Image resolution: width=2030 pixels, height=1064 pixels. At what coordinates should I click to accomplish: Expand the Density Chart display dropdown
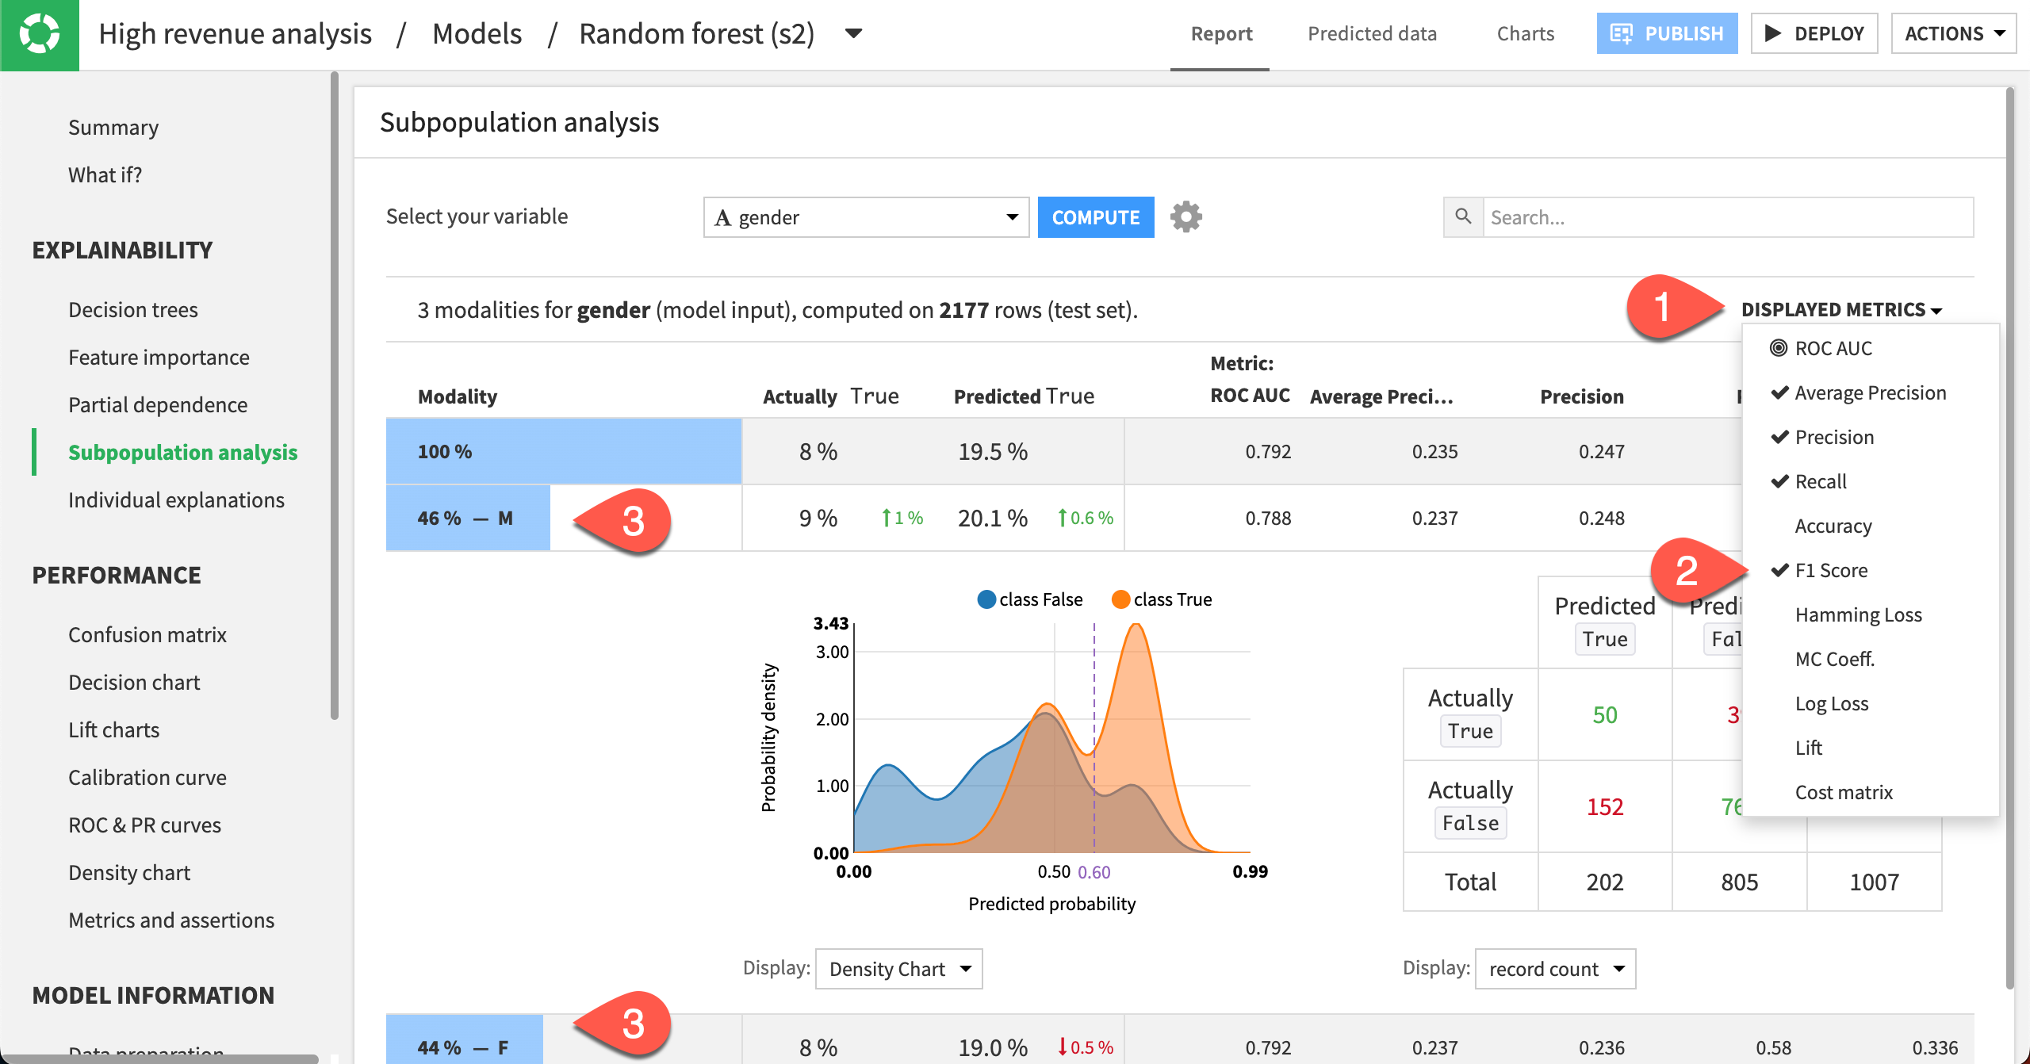click(898, 969)
